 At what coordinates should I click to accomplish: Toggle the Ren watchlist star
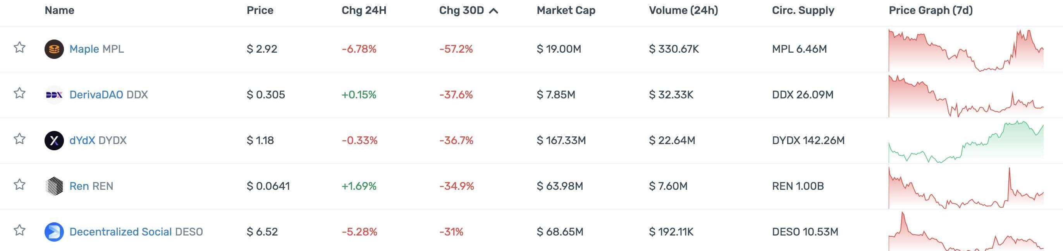tap(19, 185)
